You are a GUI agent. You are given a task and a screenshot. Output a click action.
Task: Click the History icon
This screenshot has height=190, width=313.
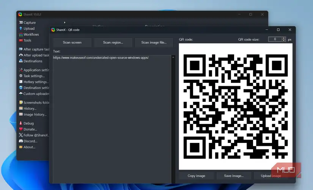(21, 108)
